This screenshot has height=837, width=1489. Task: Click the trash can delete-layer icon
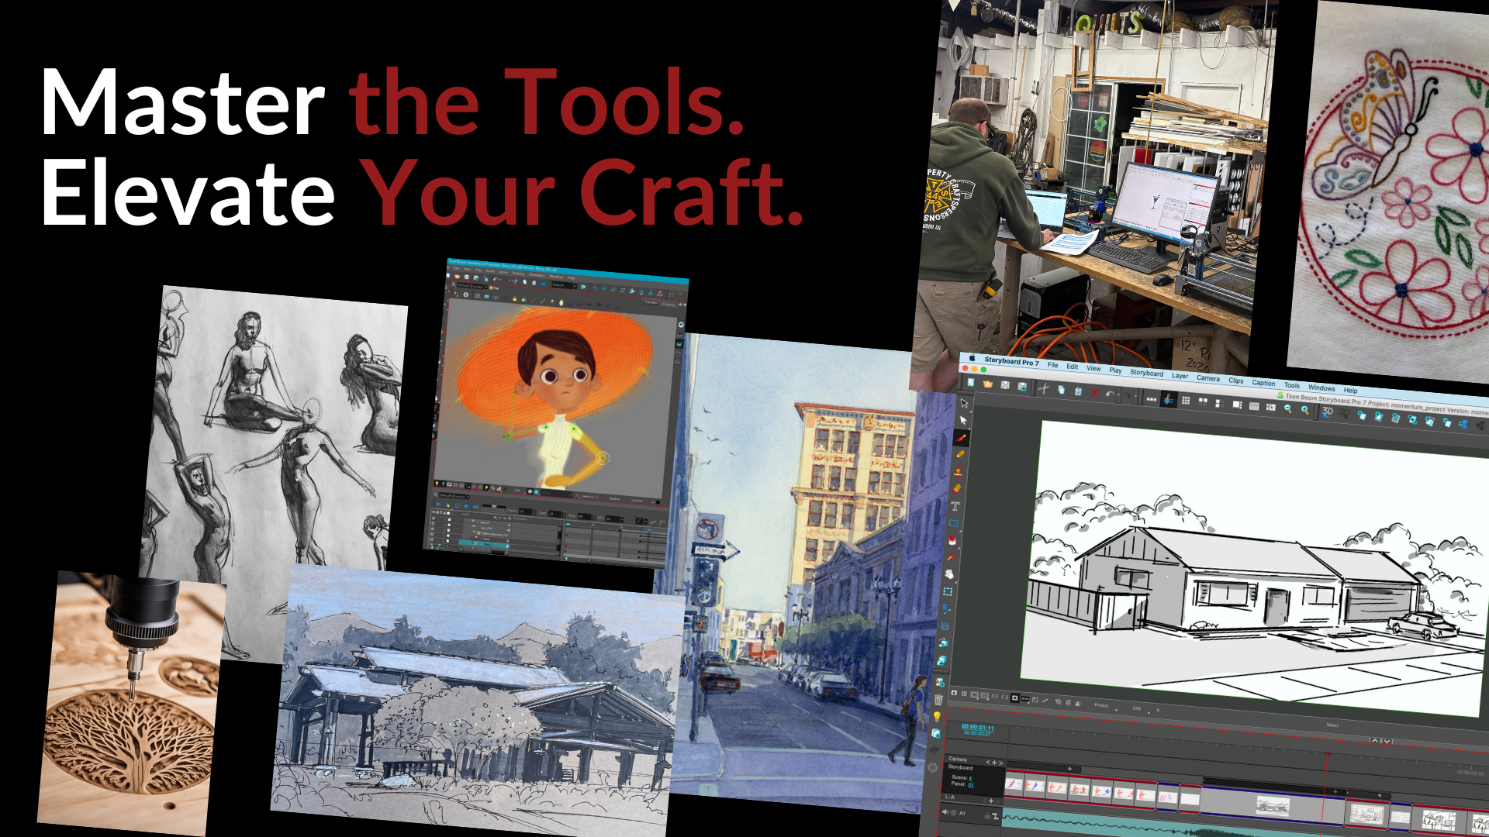(938, 700)
